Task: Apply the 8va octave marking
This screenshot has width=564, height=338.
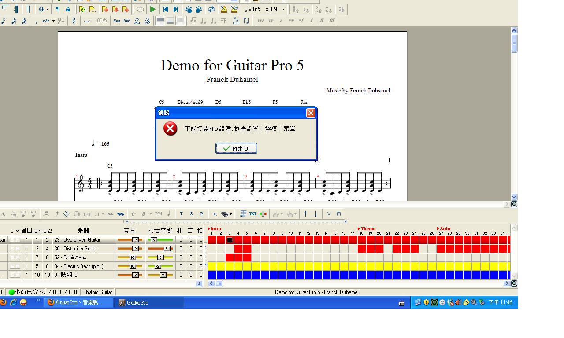Action: pos(116,21)
